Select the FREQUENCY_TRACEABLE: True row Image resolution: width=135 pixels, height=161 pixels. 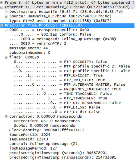67,89
